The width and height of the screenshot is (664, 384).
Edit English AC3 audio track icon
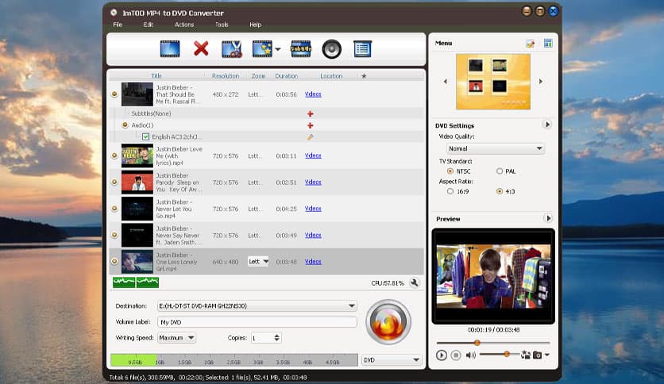pos(311,137)
